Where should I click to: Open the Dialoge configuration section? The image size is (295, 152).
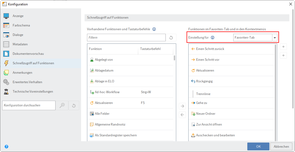(x=41, y=35)
